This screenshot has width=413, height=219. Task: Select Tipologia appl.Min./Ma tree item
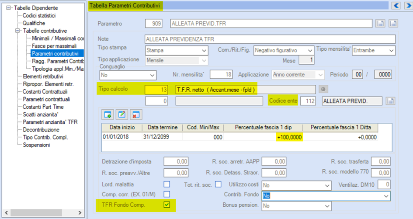pos(58,69)
